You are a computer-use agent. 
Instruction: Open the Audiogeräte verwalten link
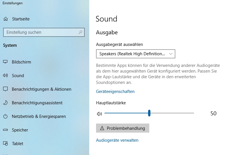click(x=117, y=140)
